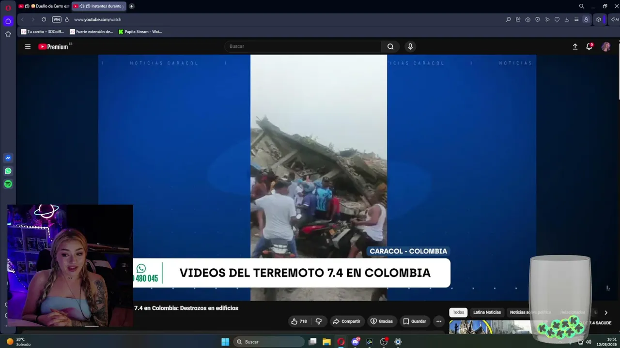This screenshot has height=348, width=620.
Task: Open the edit/note icon in address bar
Action: [518, 19]
